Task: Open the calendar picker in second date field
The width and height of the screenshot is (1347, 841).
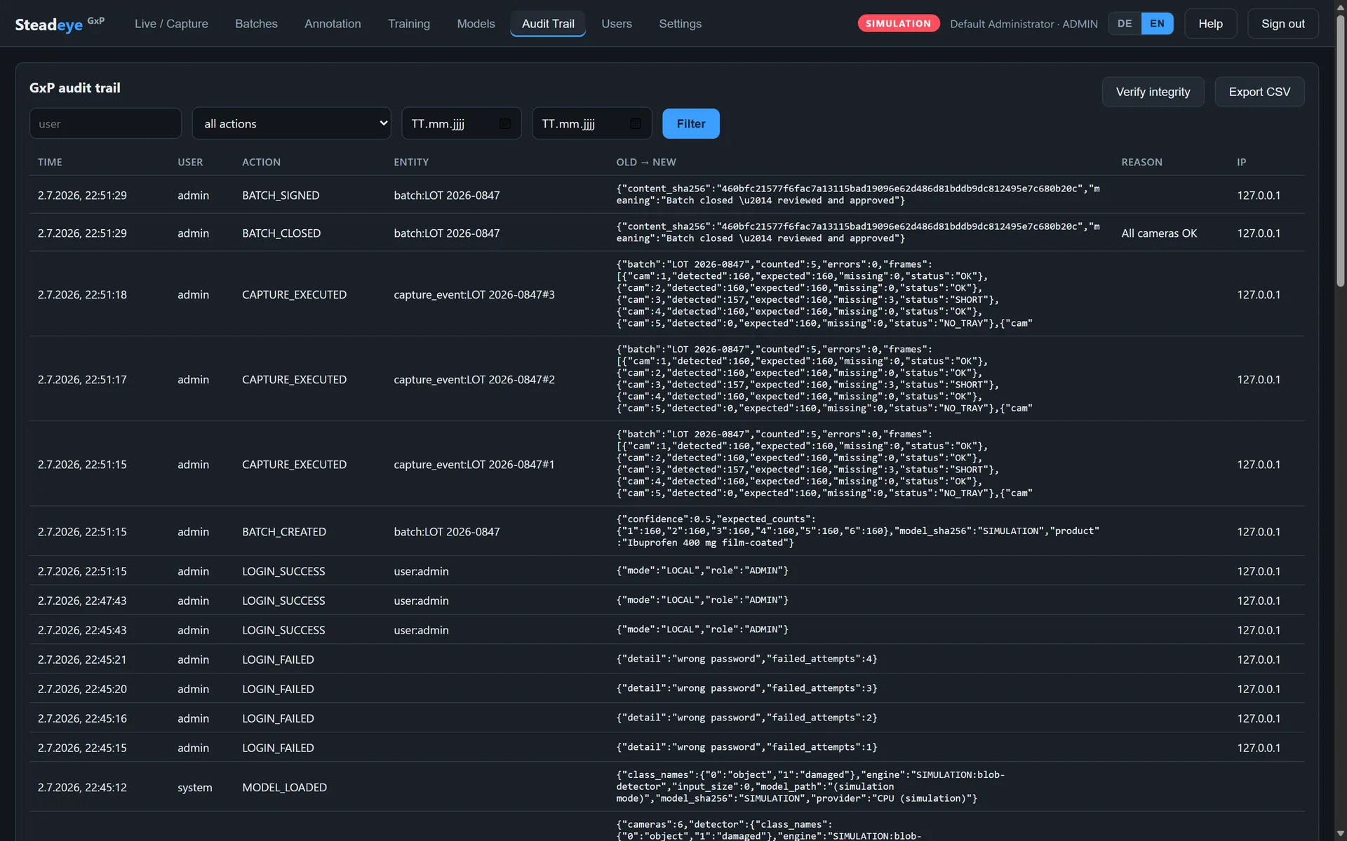Action: [635, 124]
